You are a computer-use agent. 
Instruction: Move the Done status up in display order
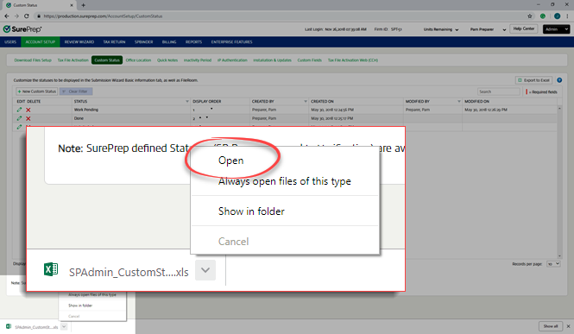pyautogui.click(x=200, y=117)
